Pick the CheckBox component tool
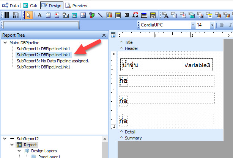This screenshot has height=158, width=233. click(x=127, y=15)
